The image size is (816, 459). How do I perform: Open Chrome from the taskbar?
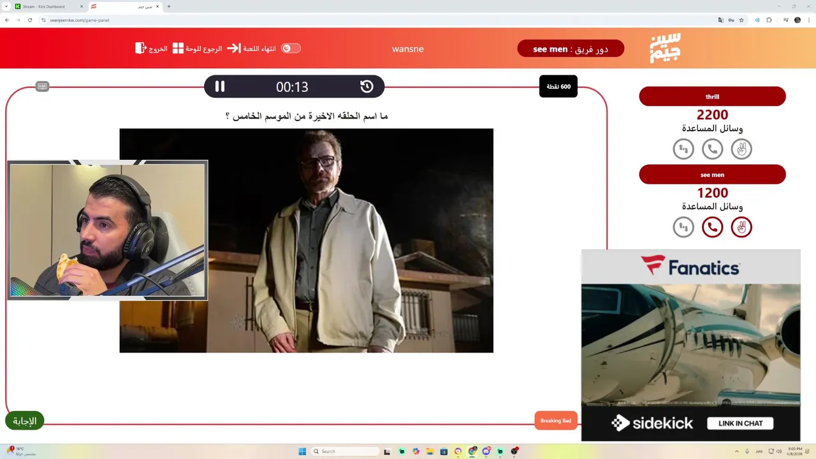click(472, 451)
